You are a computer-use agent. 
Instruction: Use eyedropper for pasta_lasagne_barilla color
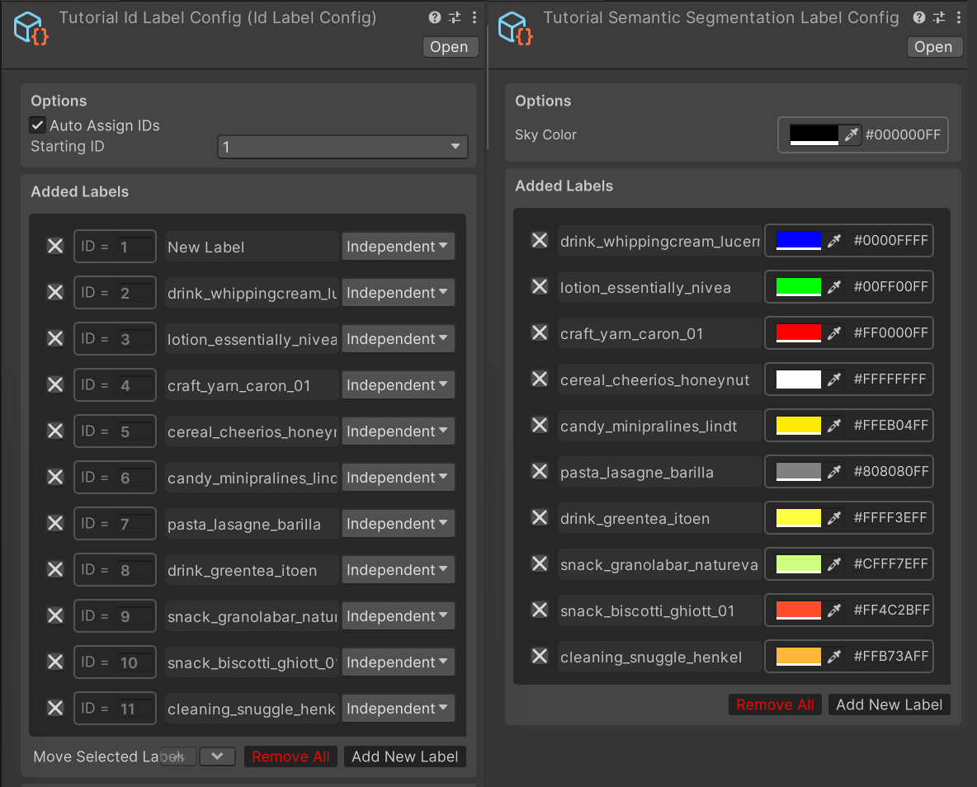[x=833, y=472]
